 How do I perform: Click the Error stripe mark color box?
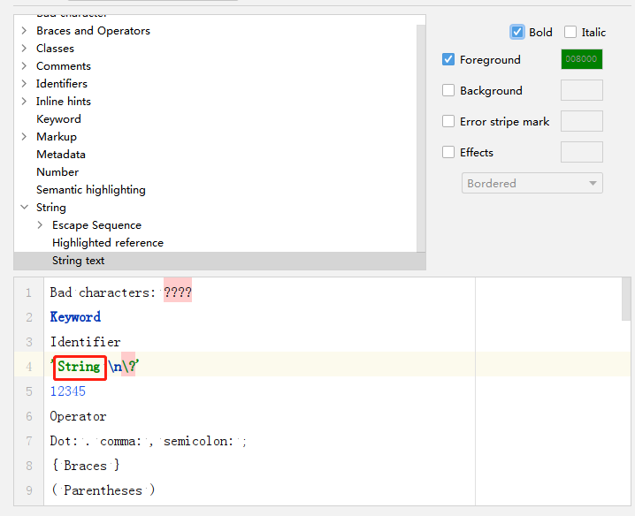582,121
